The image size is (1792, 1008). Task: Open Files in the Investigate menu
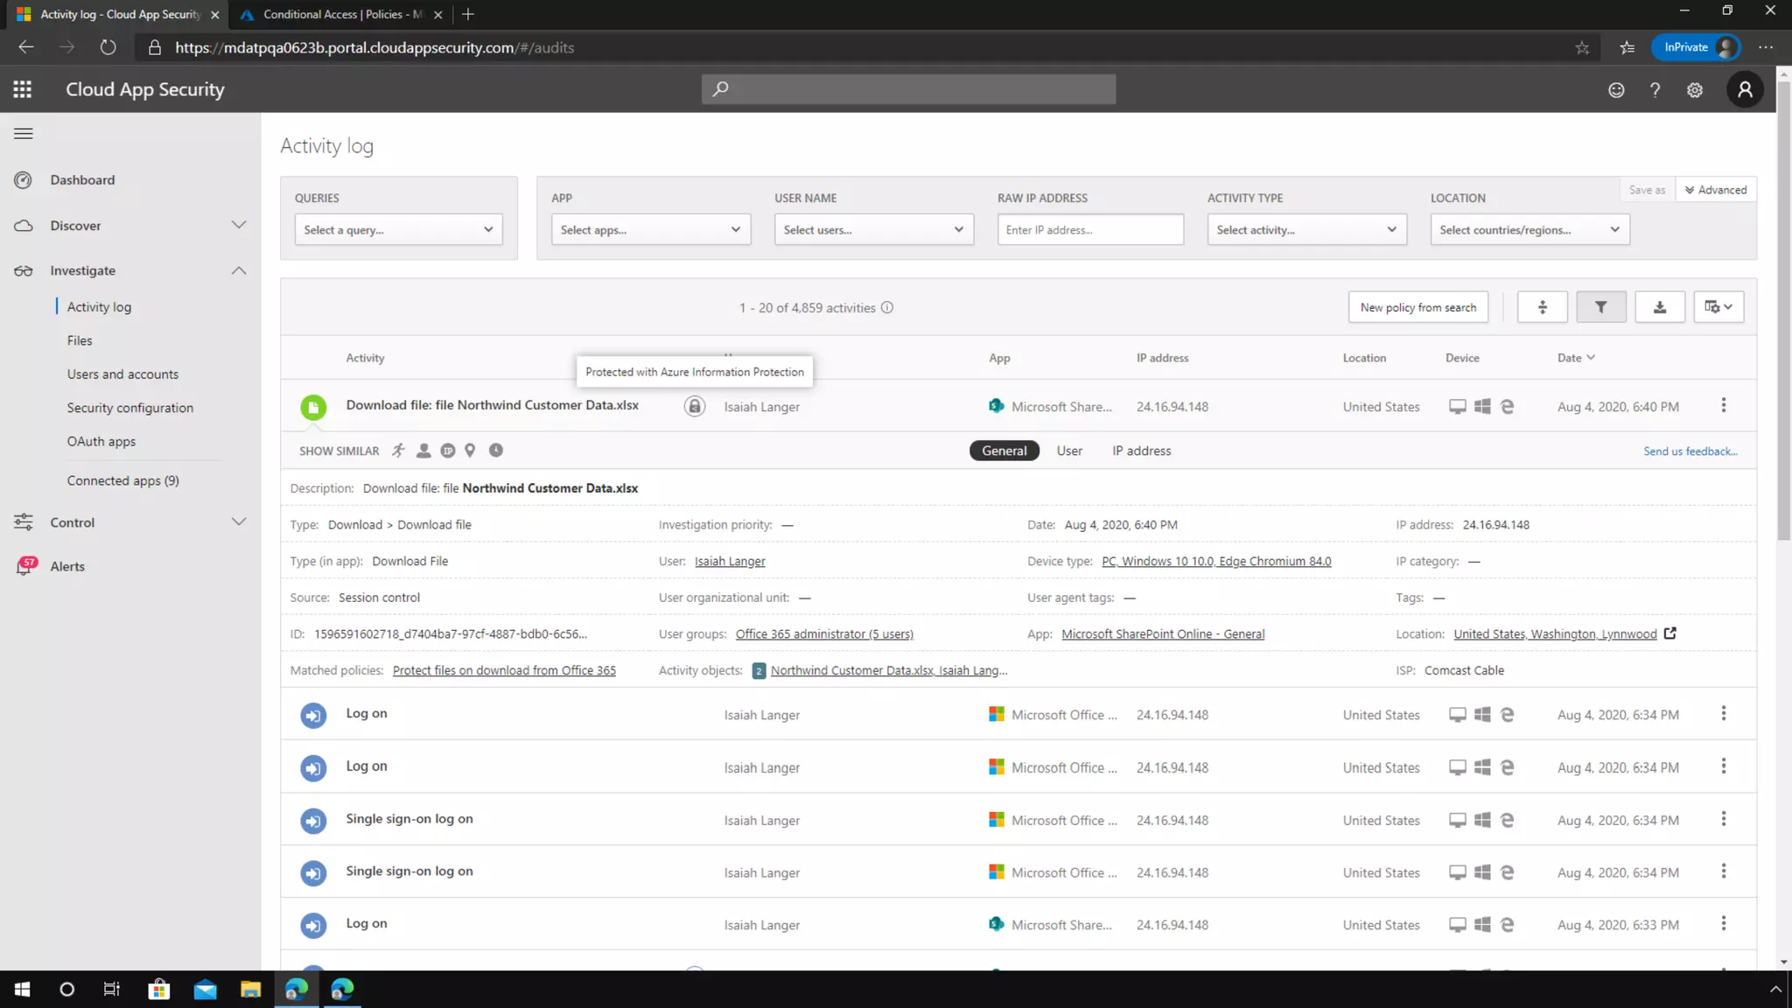point(80,340)
